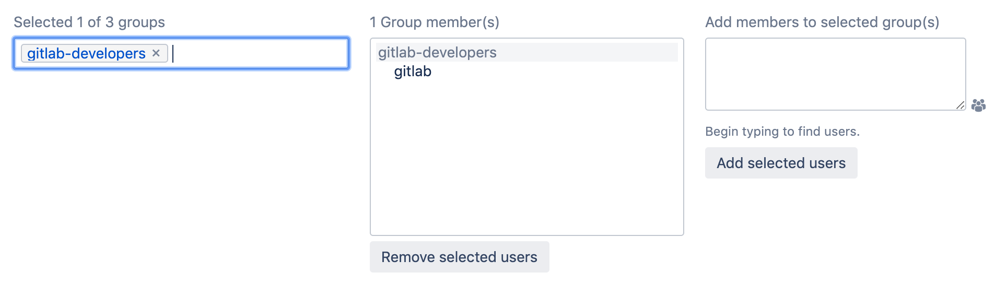Click the text area resize handle

tap(960, 105)
